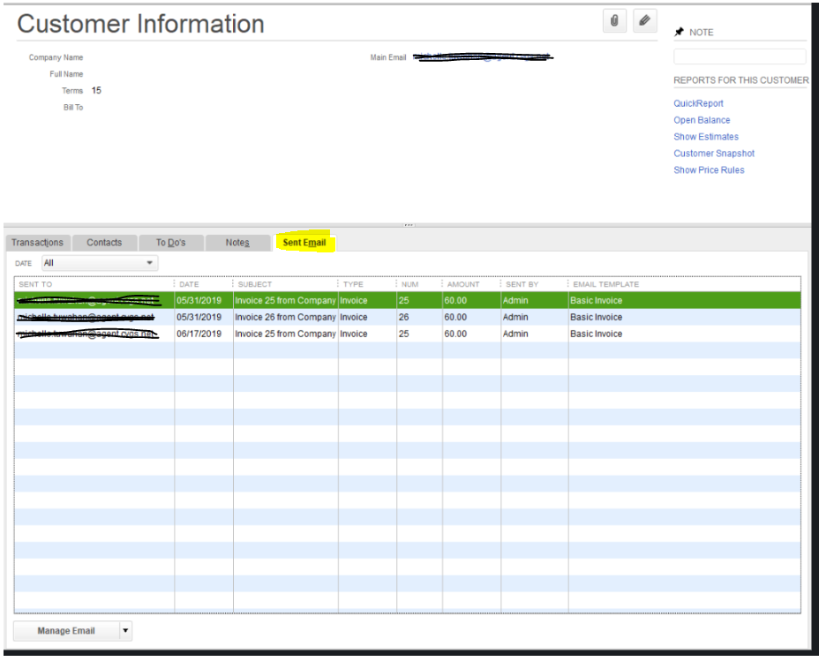This screenshot has width=826, height=669.
Task: Click the Open Balance link
Action: click(701, 120)
